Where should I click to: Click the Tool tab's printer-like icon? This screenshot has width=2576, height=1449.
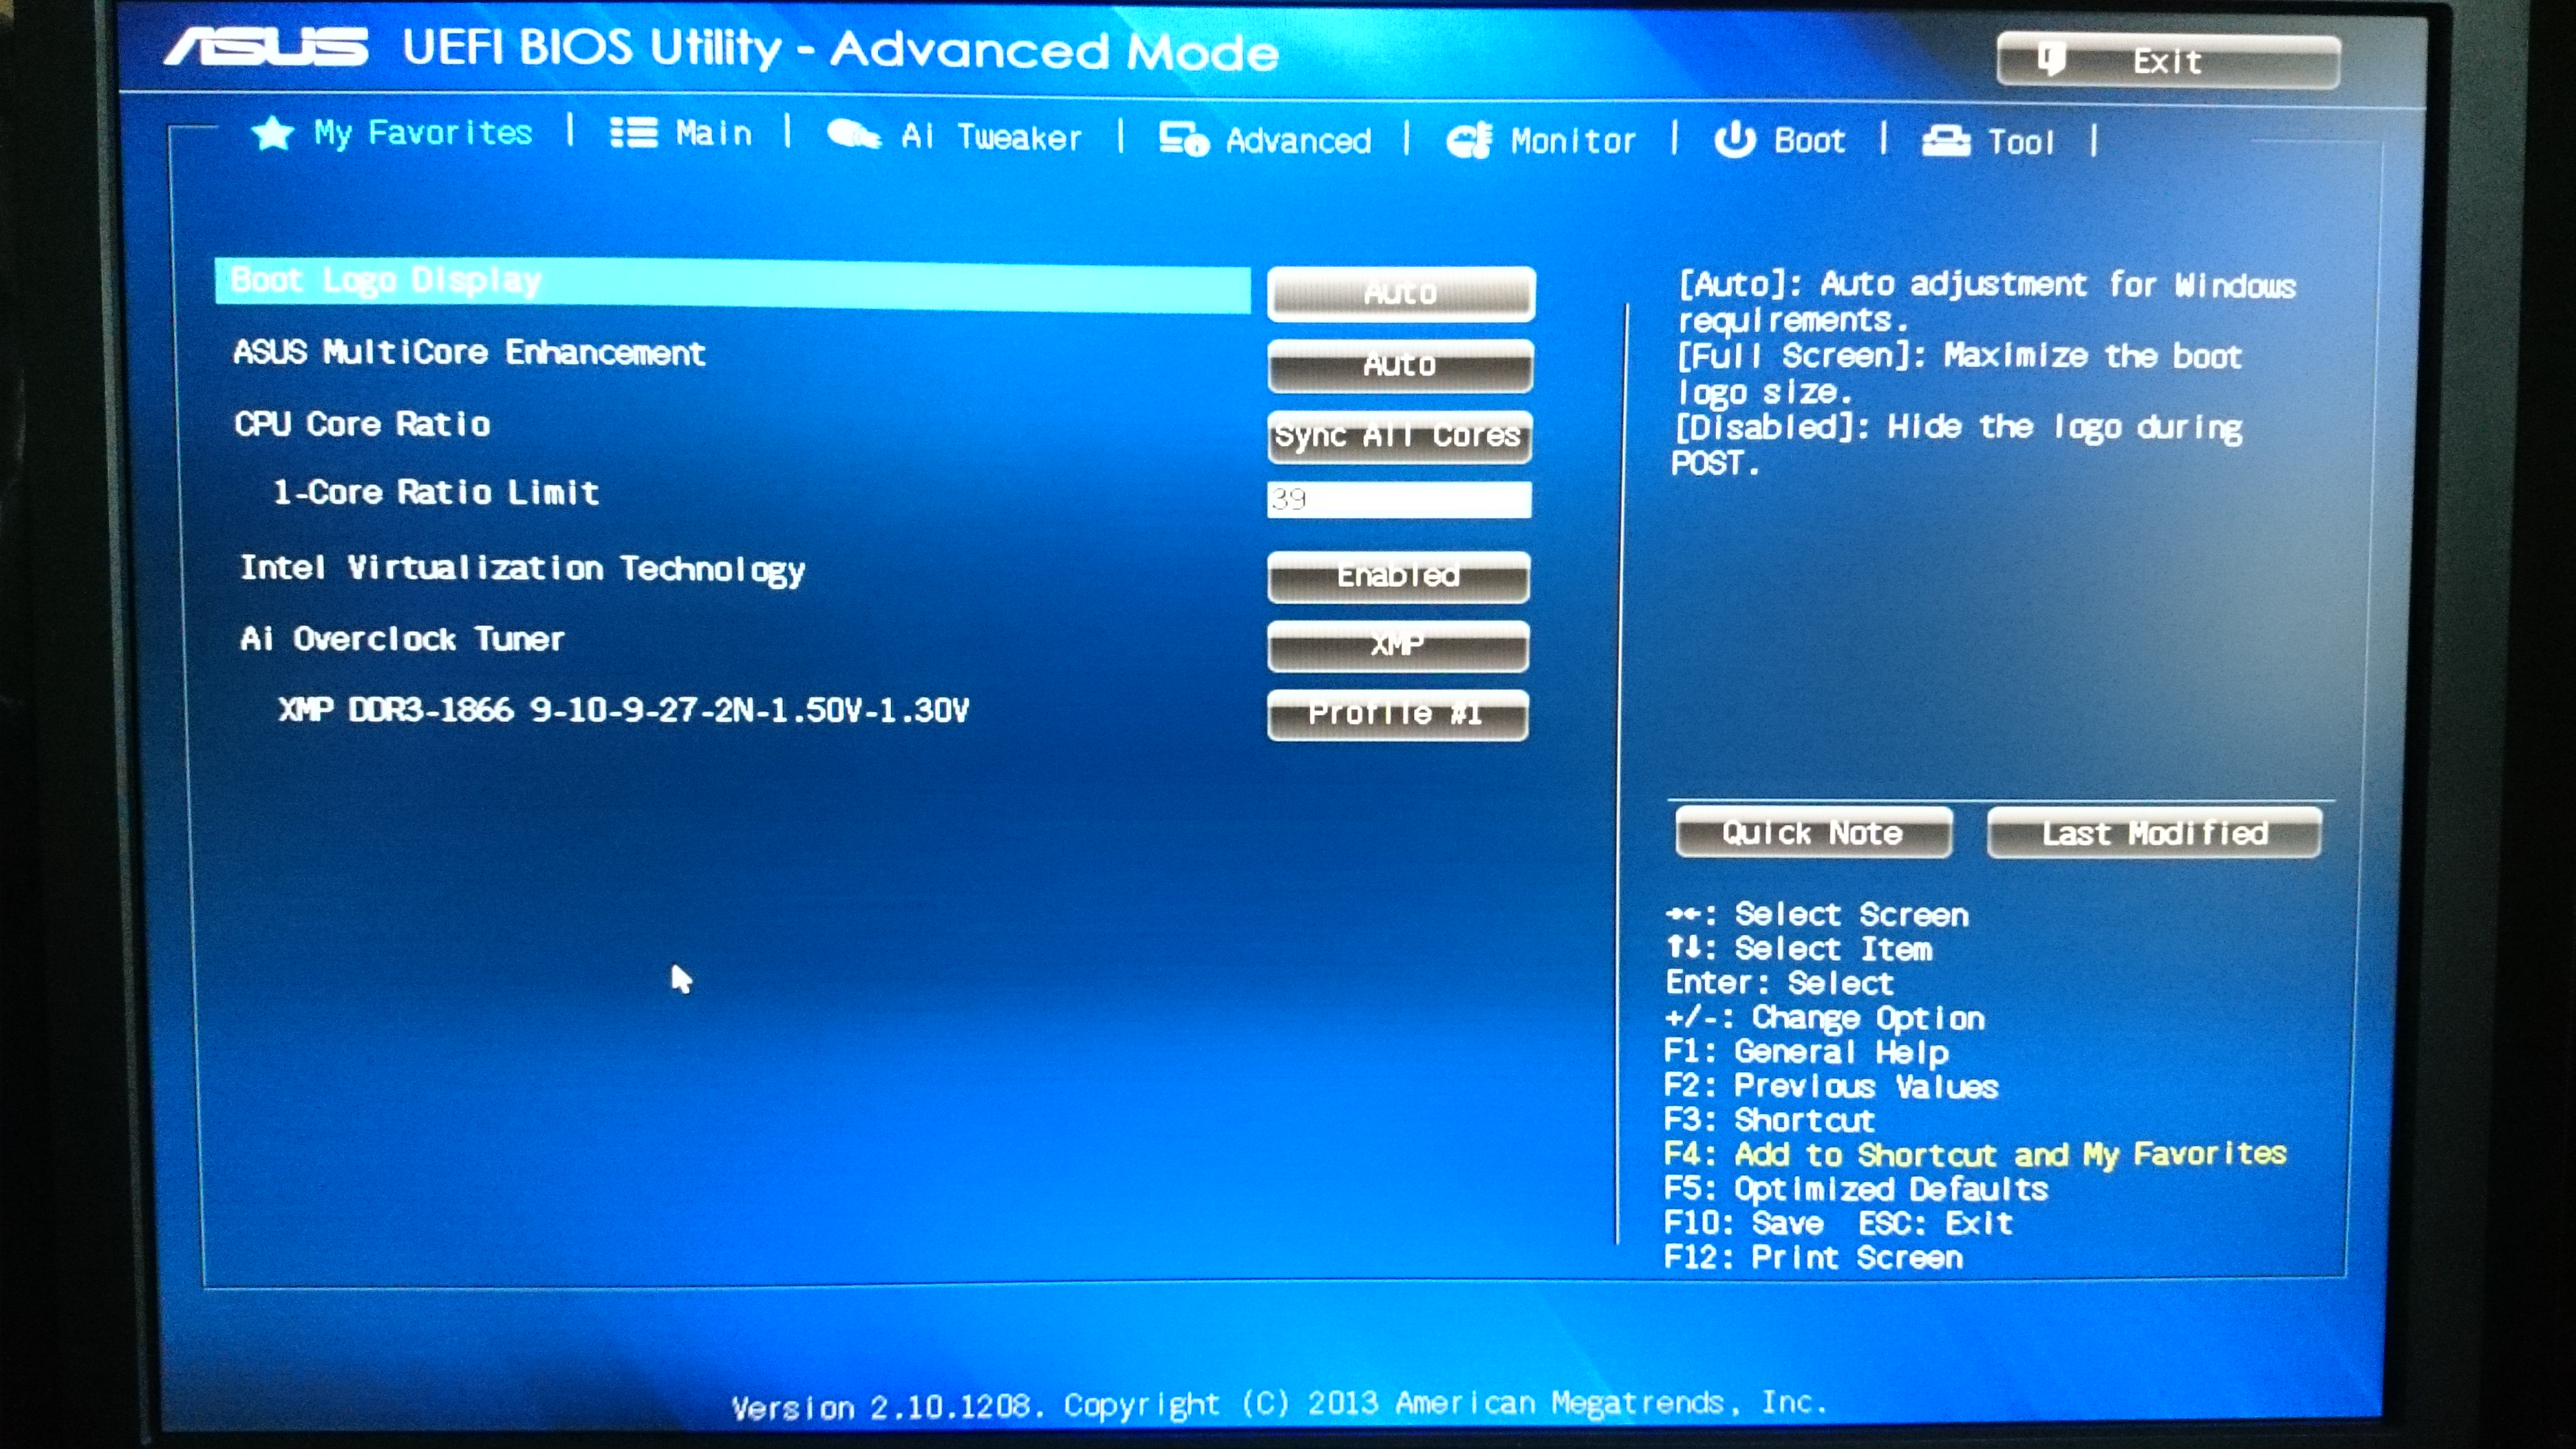[1945, 141]
